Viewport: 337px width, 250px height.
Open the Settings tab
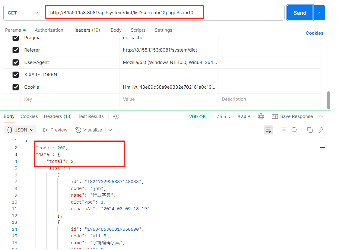[163, 30]
